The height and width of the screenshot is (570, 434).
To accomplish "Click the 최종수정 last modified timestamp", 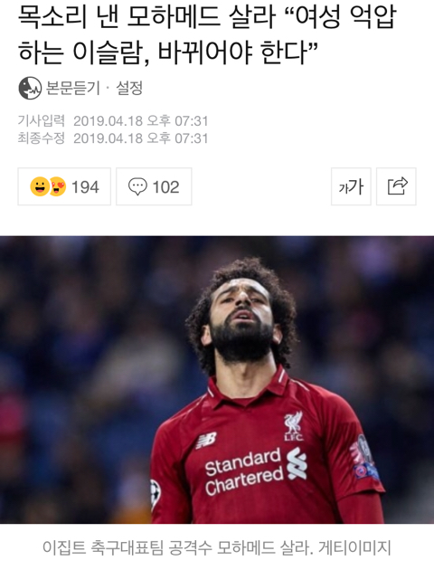I will [x=113, y=138].
